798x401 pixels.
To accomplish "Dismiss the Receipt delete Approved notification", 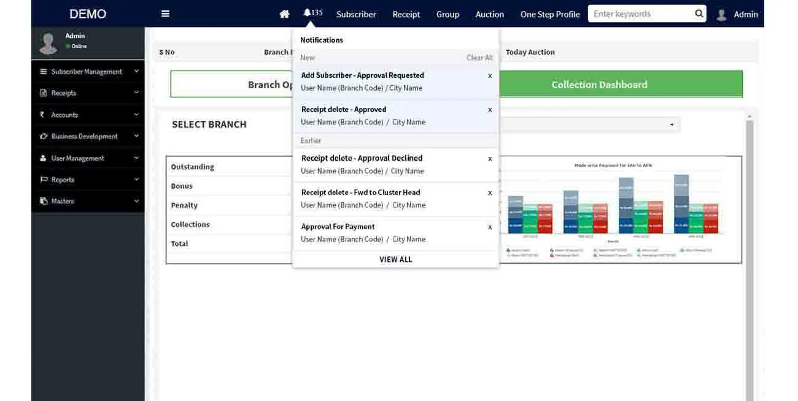I will (490, 110).
